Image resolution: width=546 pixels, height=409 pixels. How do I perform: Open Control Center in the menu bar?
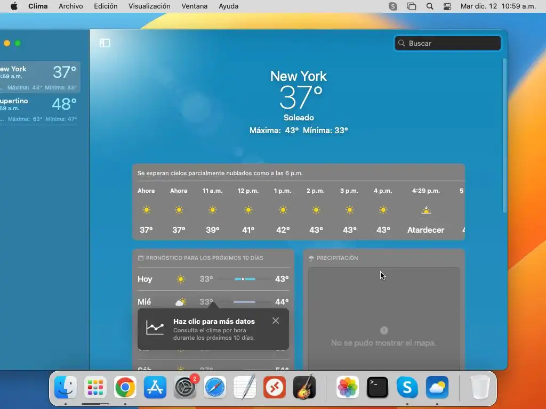447,6
